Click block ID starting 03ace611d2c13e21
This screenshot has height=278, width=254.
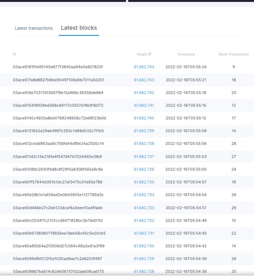pyautogui.click(x=58, y=156)
